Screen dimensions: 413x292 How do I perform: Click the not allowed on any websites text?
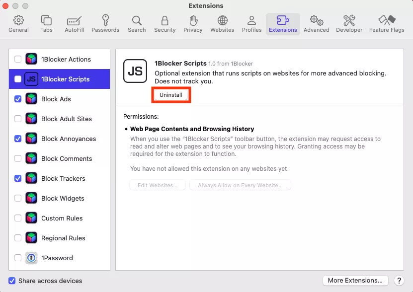[209, 168]
